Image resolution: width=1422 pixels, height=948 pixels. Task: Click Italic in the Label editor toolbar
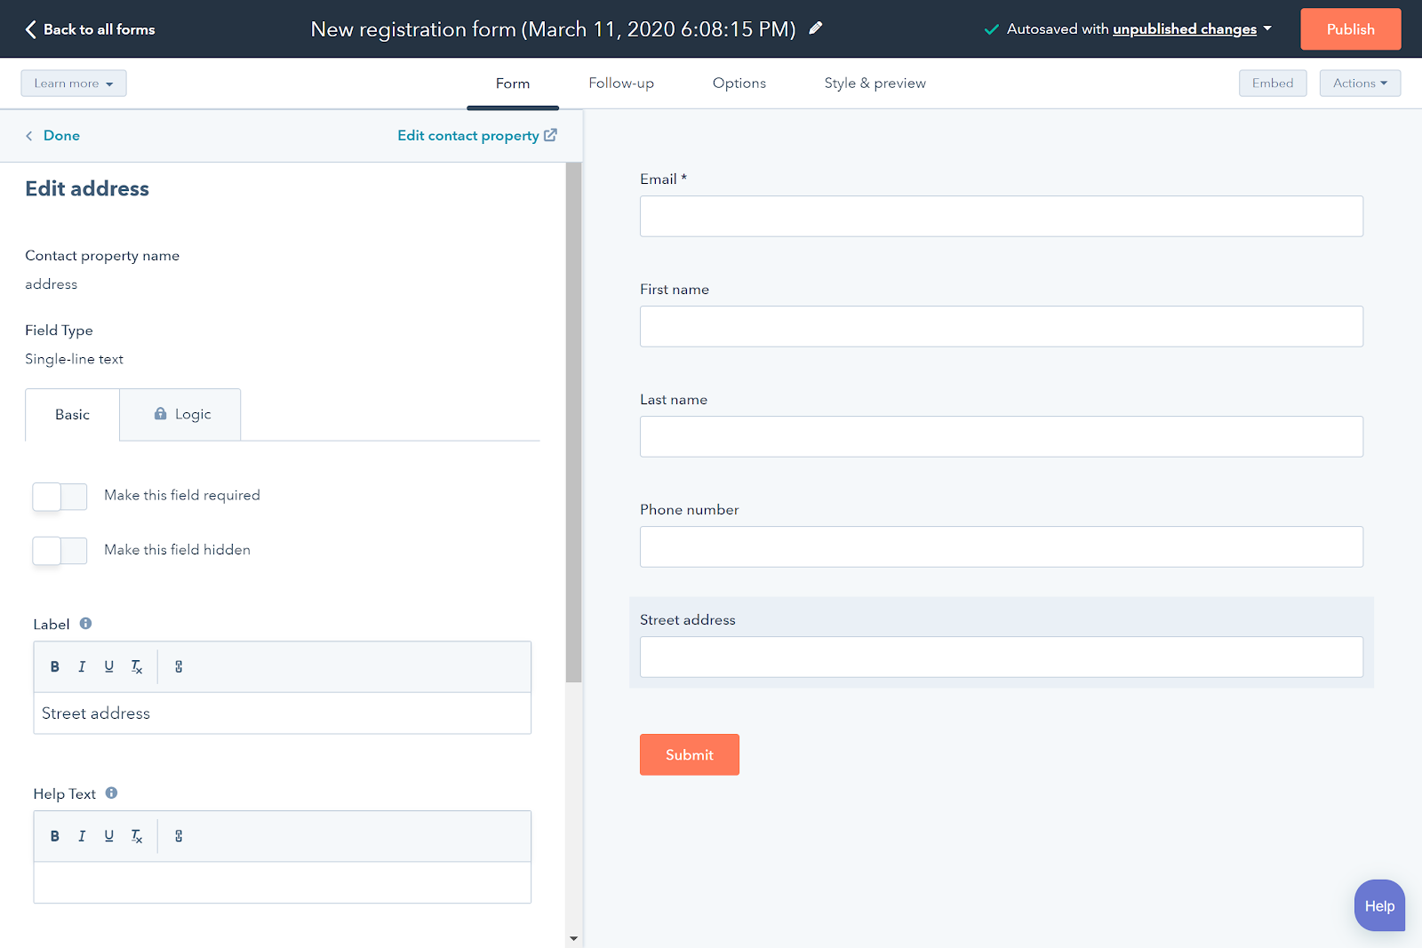(82, 666)
